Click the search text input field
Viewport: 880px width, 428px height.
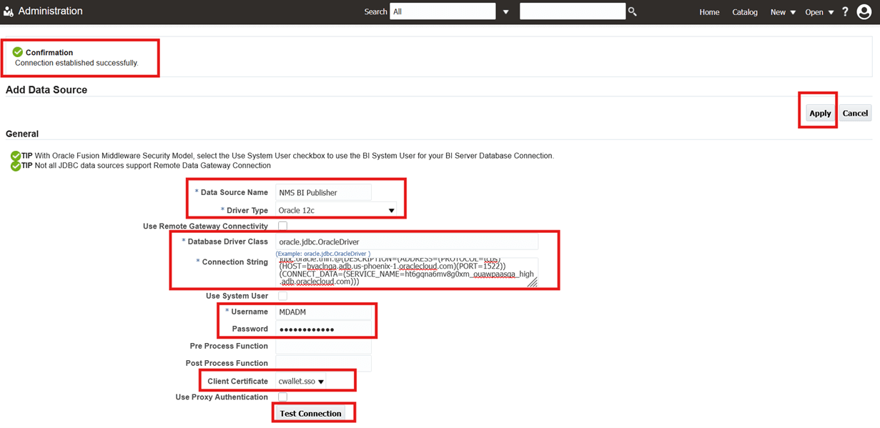coord(573,11)
